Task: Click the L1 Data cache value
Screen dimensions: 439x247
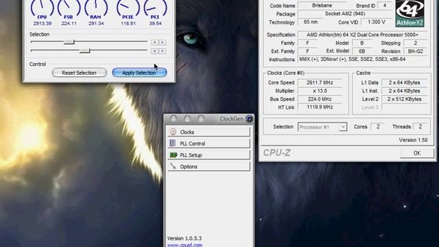Action: (x=404, y=82)
